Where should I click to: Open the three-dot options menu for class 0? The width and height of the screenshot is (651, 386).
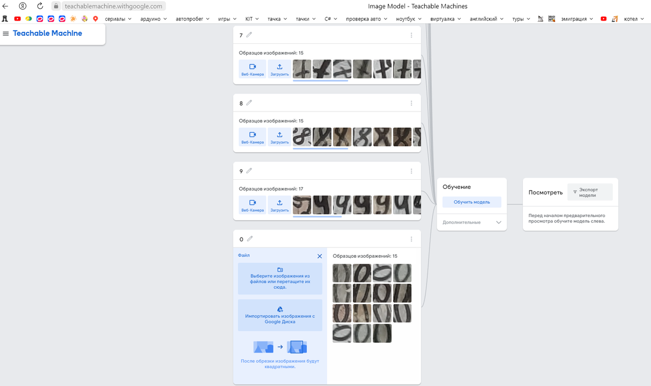point(411,239)
